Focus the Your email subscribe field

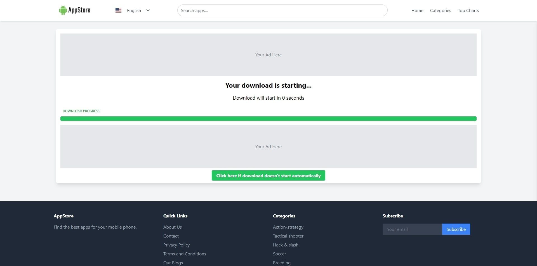point(412,229)
